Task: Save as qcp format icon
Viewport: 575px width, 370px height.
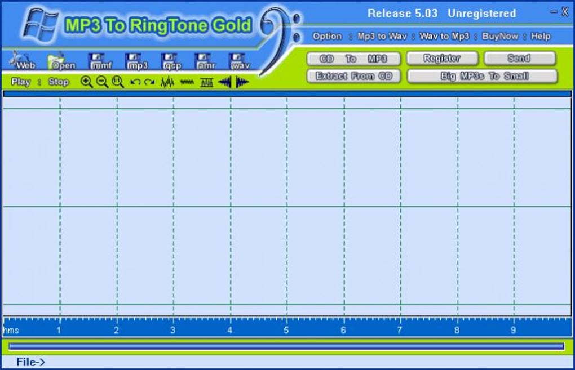Action: pos(172,61)
